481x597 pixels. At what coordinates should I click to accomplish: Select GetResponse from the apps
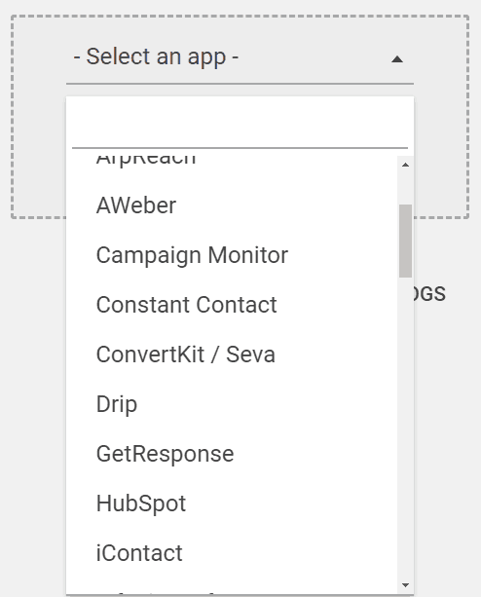click(232, 454)
